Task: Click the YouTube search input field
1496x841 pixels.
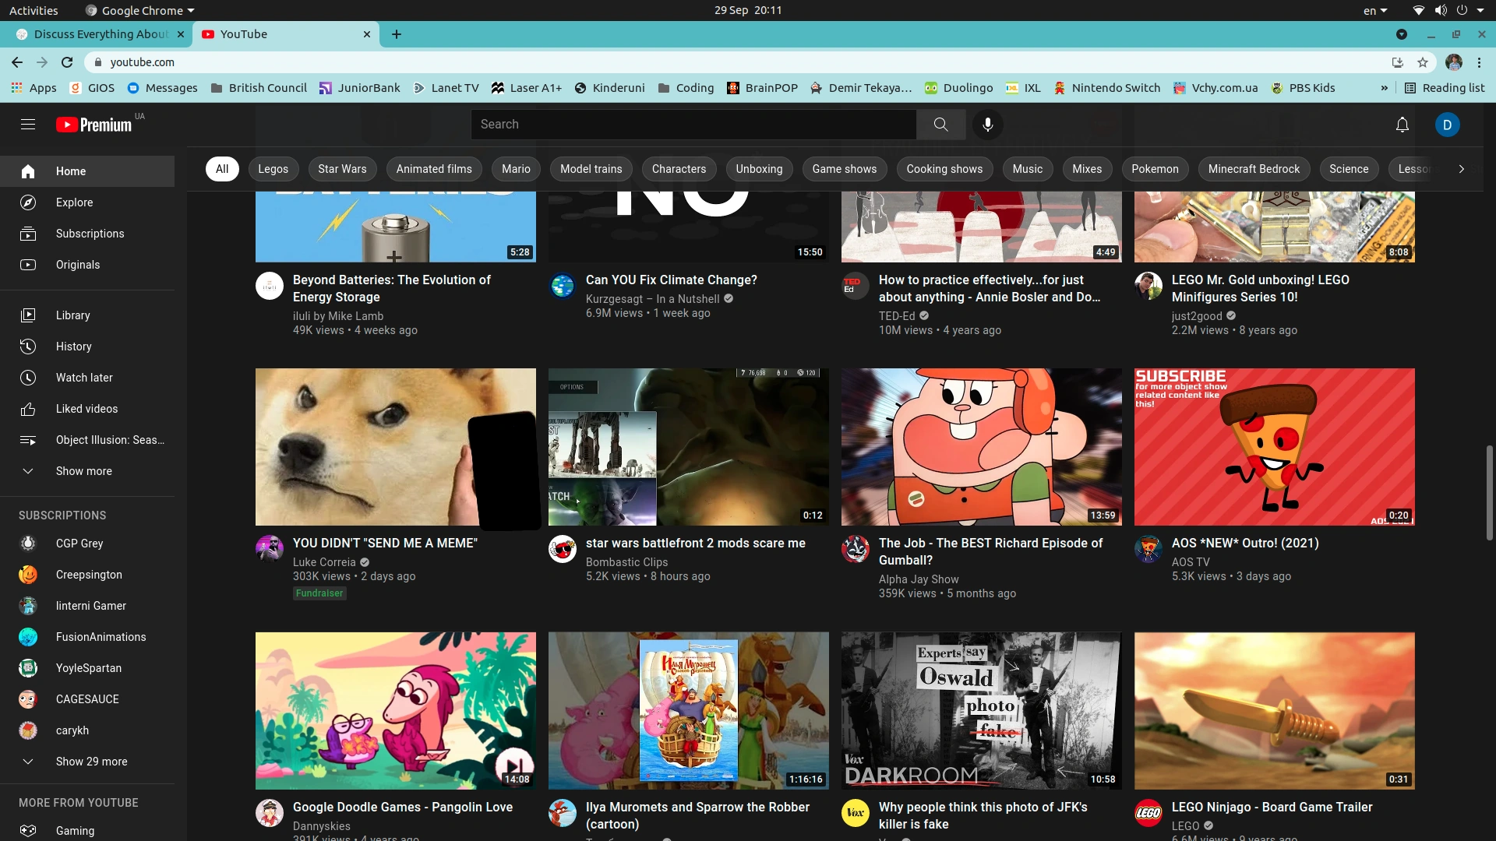Action: coord(693,125)
